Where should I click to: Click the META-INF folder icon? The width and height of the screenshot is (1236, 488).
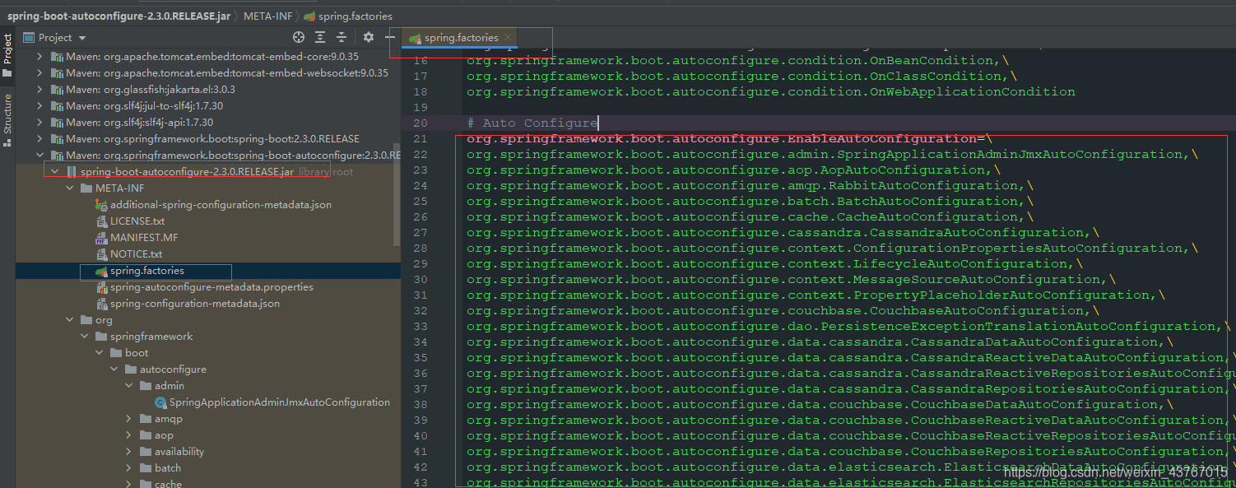coord(86,188)
